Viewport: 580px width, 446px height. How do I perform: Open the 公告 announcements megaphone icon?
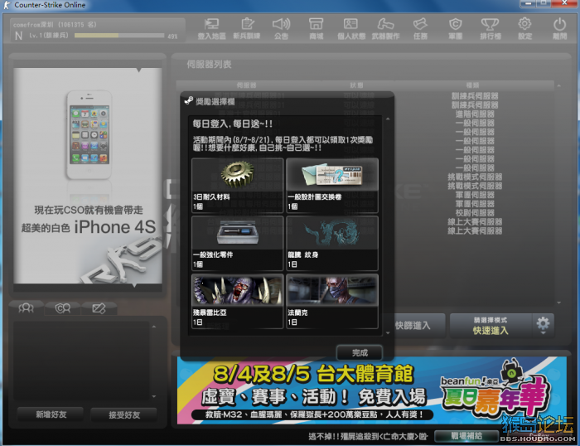(x=282, y=28)
